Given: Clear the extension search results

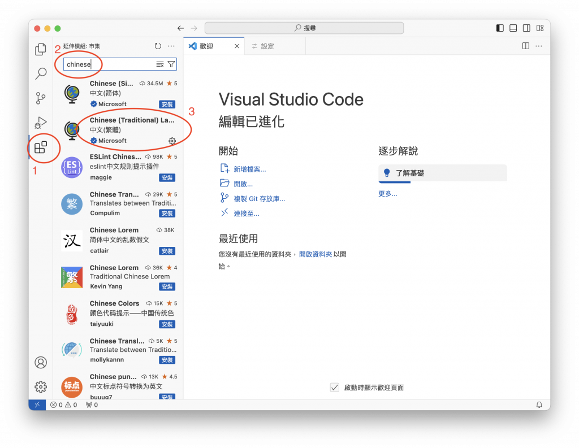Looking at the screenshot, I should tap(160, 64).
